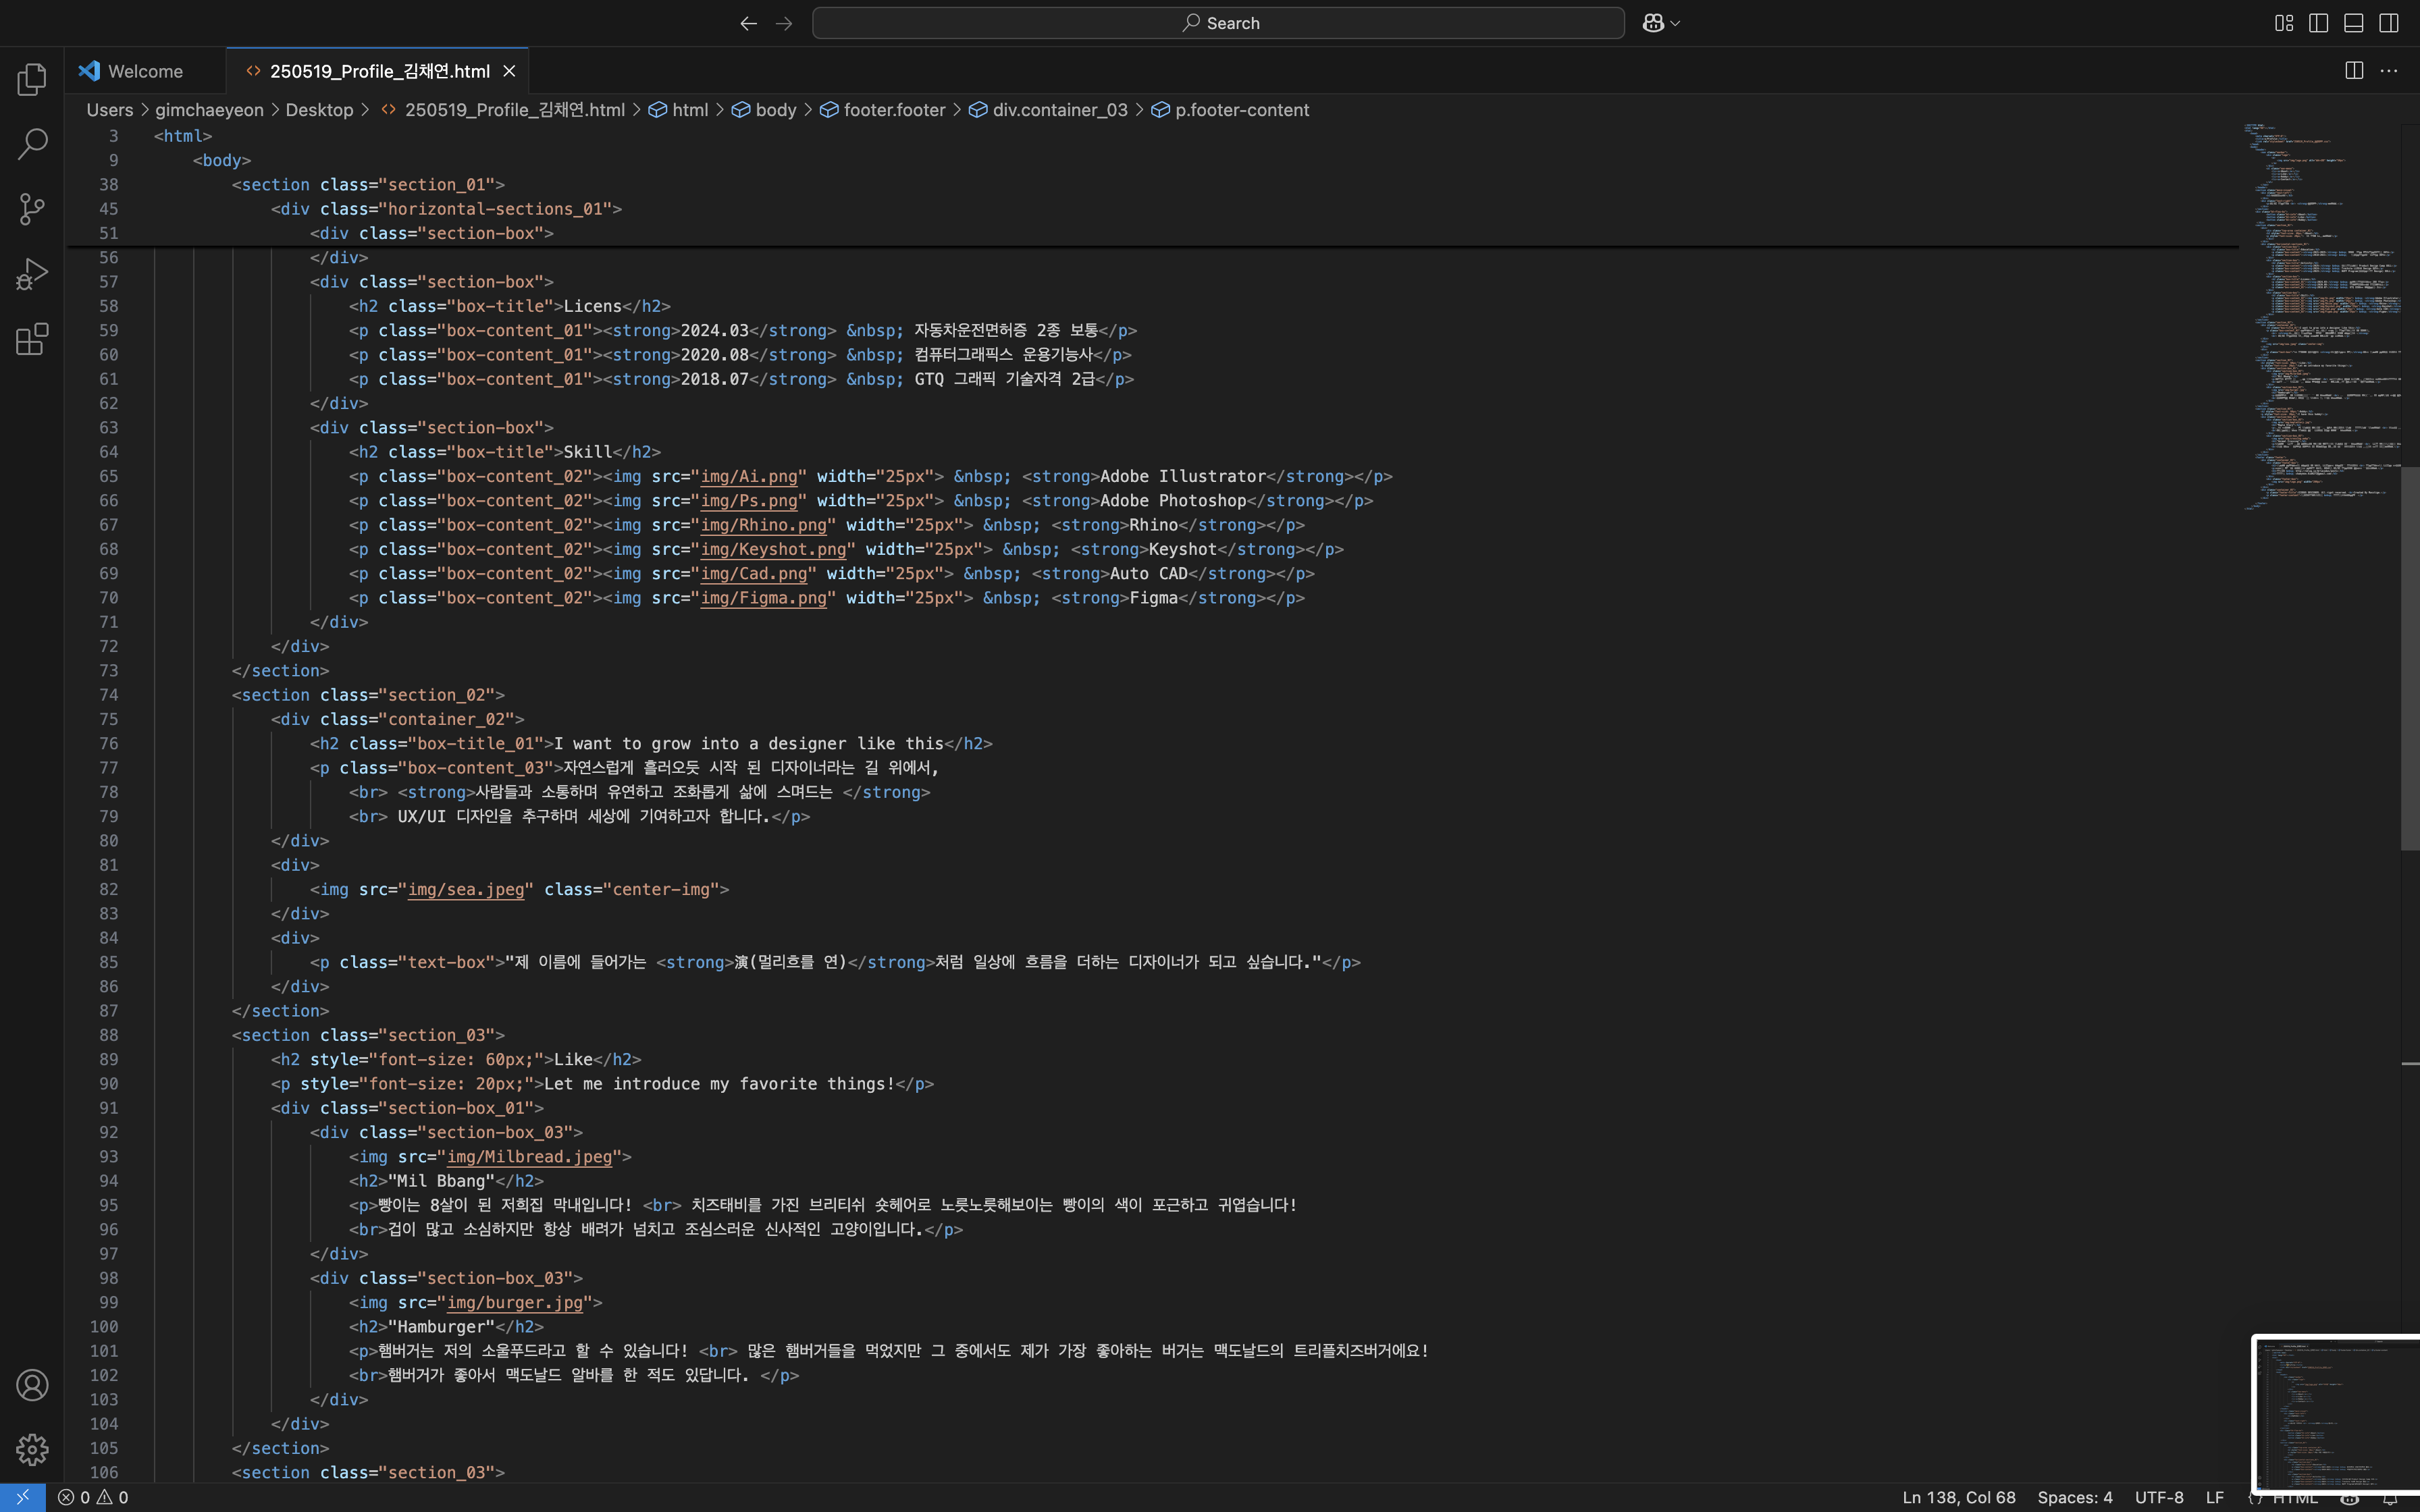Toggle the Secondary Side Bar visibility
This screenshot has width=2420, height=1512.
[x=2388, y=23]
